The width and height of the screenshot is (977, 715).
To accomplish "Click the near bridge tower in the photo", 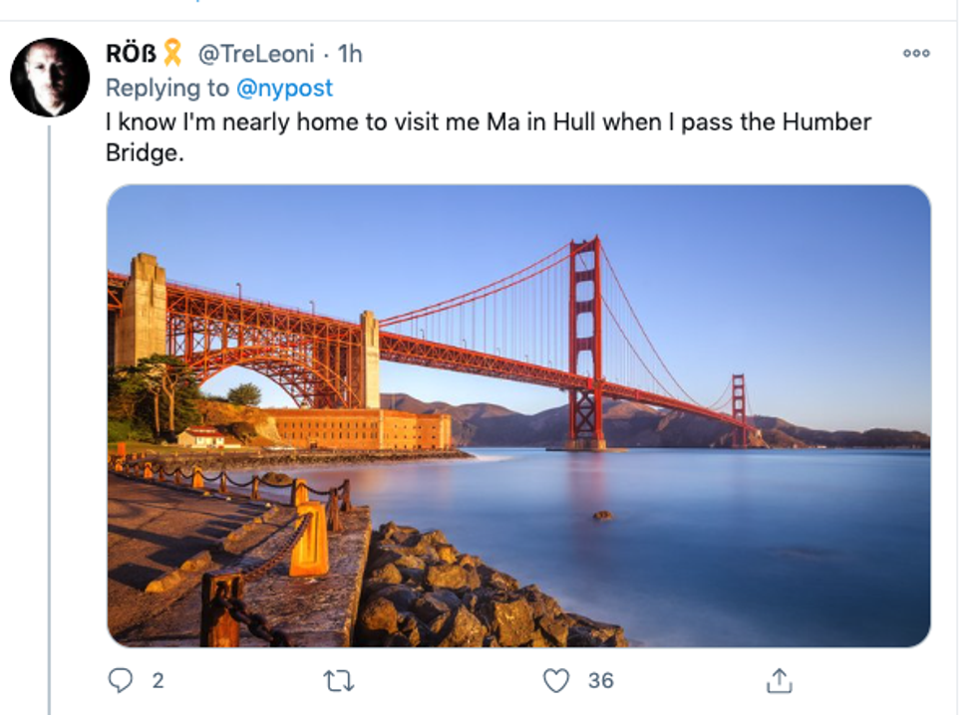I will [x=586, y=339].
